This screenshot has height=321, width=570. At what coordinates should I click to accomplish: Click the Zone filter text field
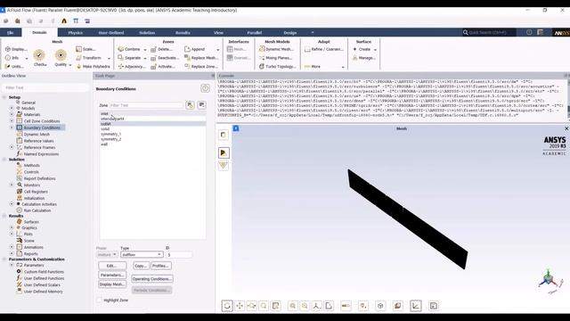coord(146,105)
